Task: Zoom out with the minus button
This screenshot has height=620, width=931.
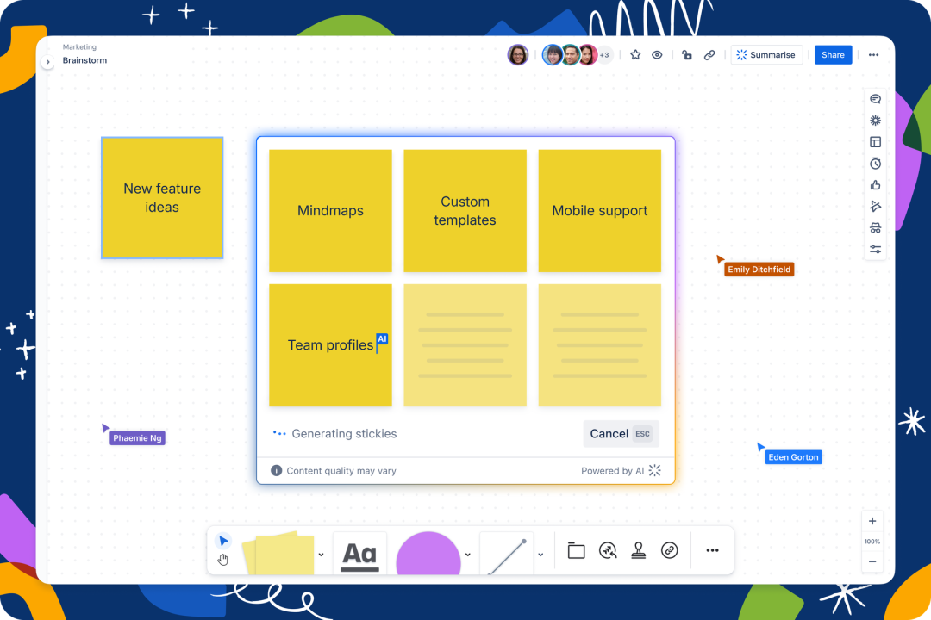Action: (872, 561)
